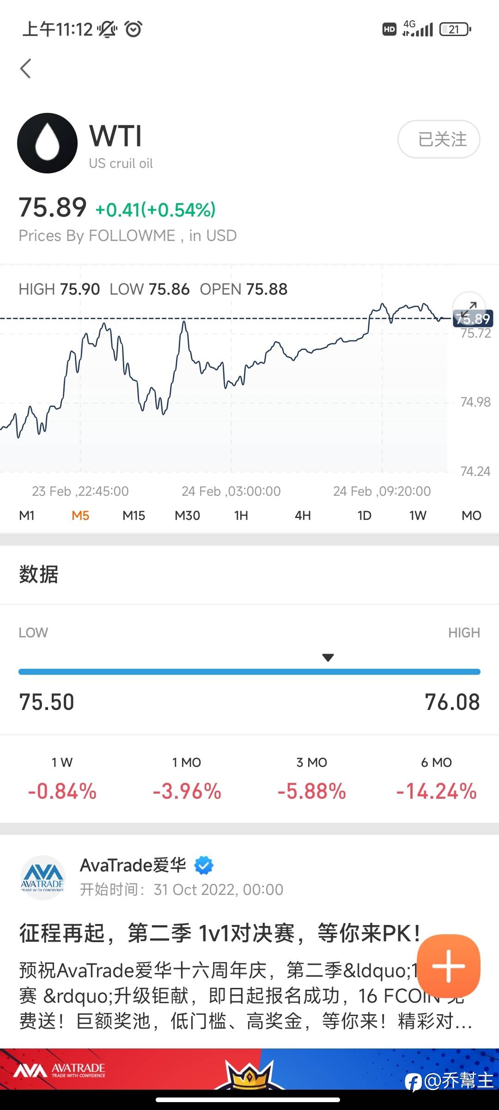Choose the 4H timeframe
499x1110 pixels.
pyautogui.click(x=303, y=515)
